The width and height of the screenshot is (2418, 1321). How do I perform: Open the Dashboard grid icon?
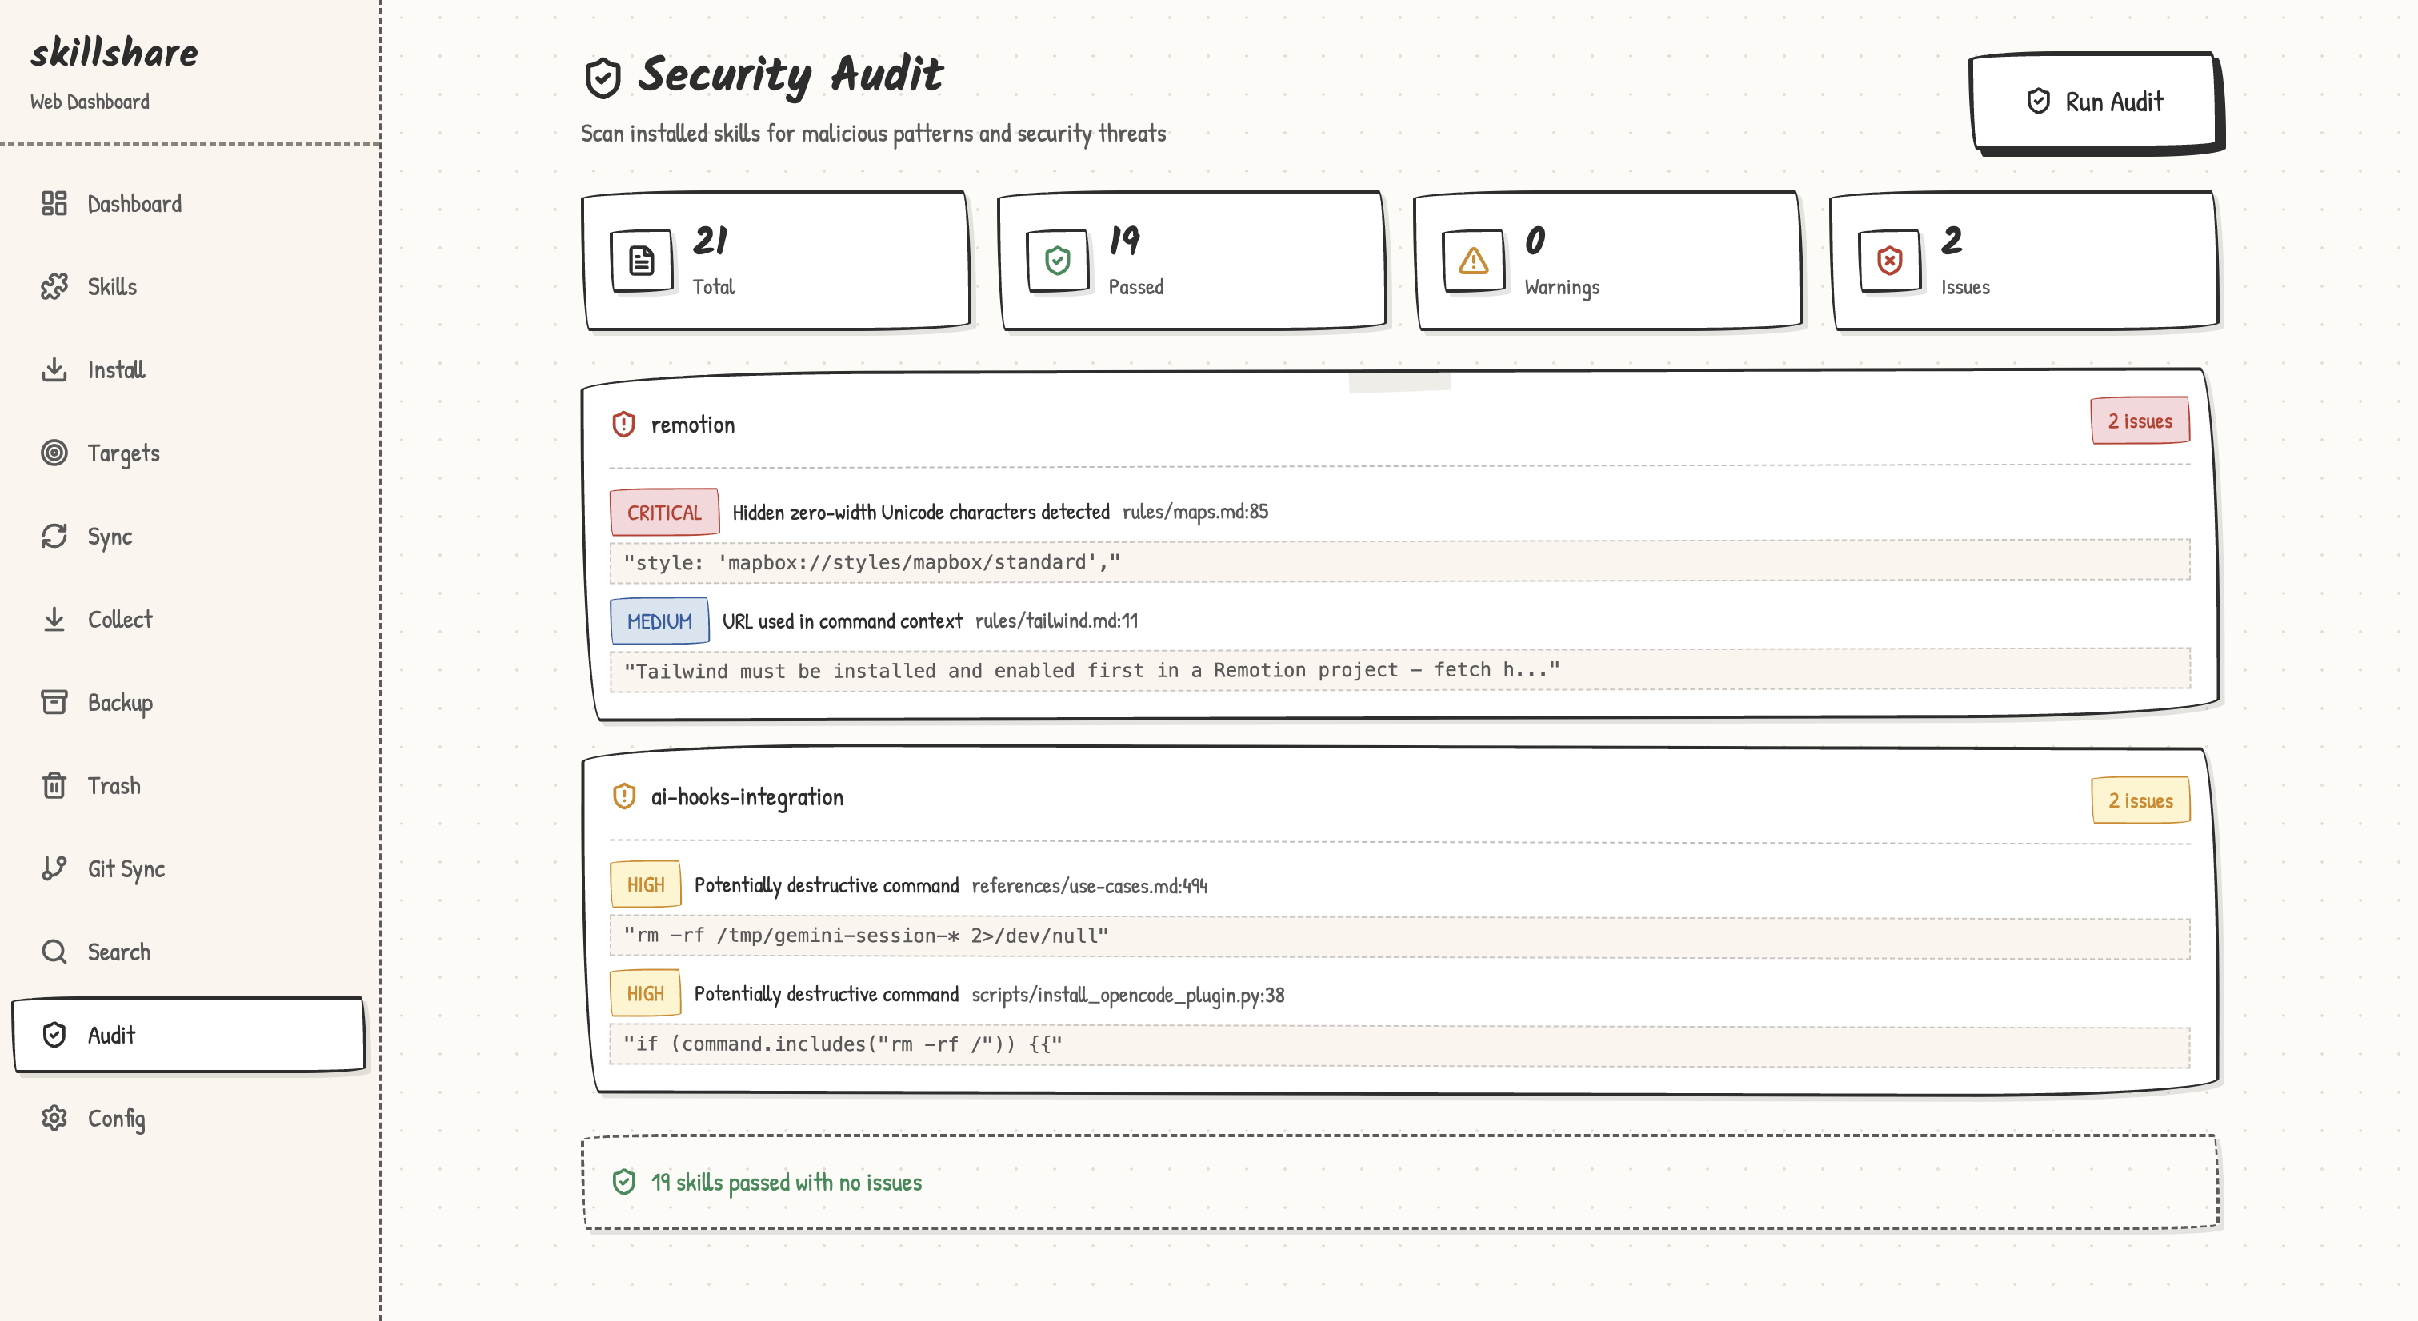[x=54, y=204]
